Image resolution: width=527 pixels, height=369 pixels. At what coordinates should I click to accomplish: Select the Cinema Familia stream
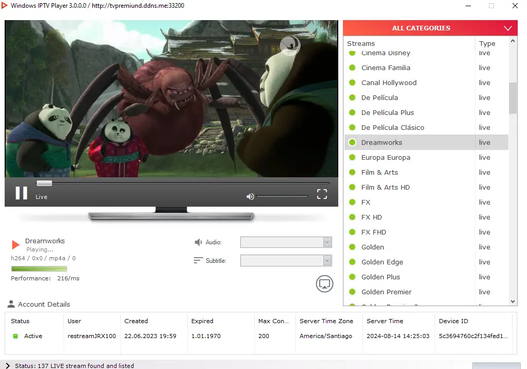point(426,68)
